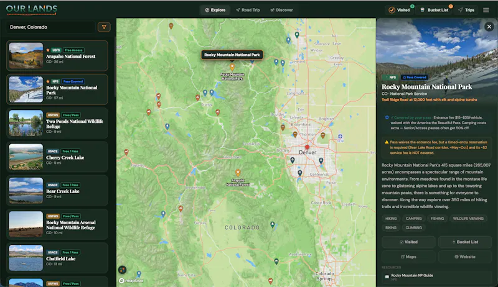Select the Biking activity tag
The image size is (498, 287).
click(391, 228)
